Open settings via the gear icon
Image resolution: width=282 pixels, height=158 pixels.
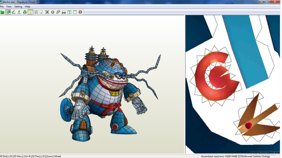(53, 12)
